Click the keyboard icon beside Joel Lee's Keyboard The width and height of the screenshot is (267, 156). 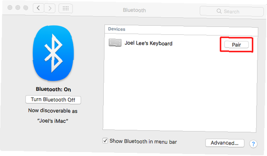coord(115,43)
